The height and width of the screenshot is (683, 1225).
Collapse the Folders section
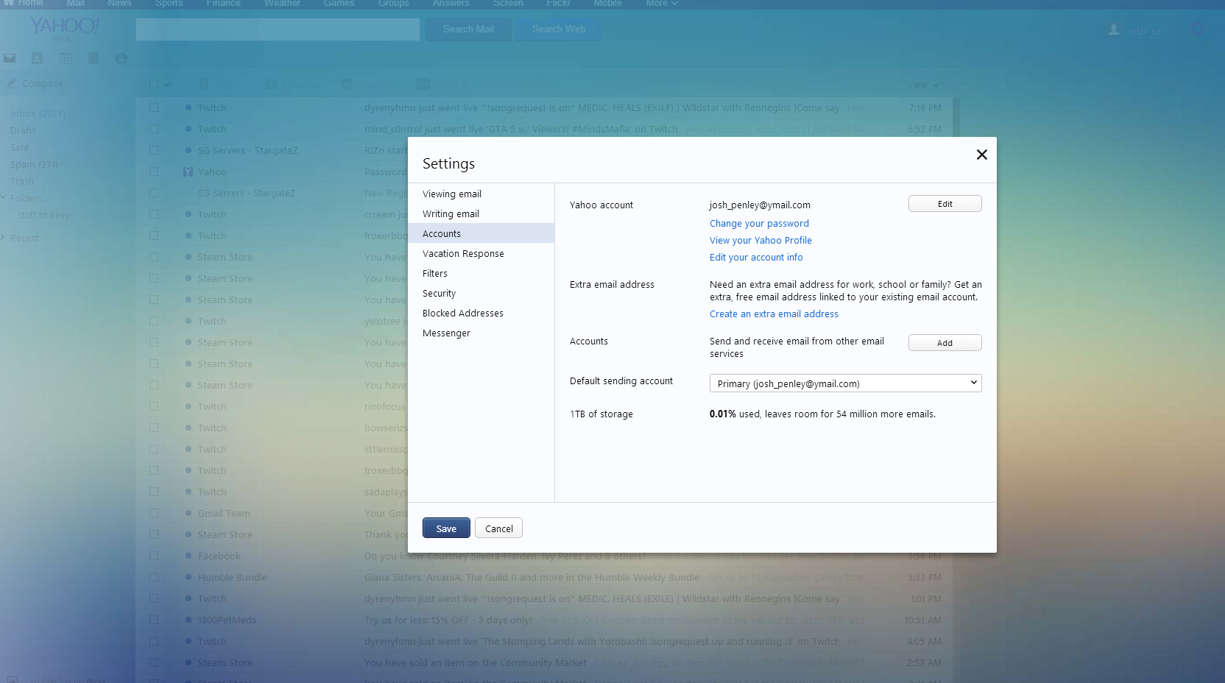coord(4,197)
